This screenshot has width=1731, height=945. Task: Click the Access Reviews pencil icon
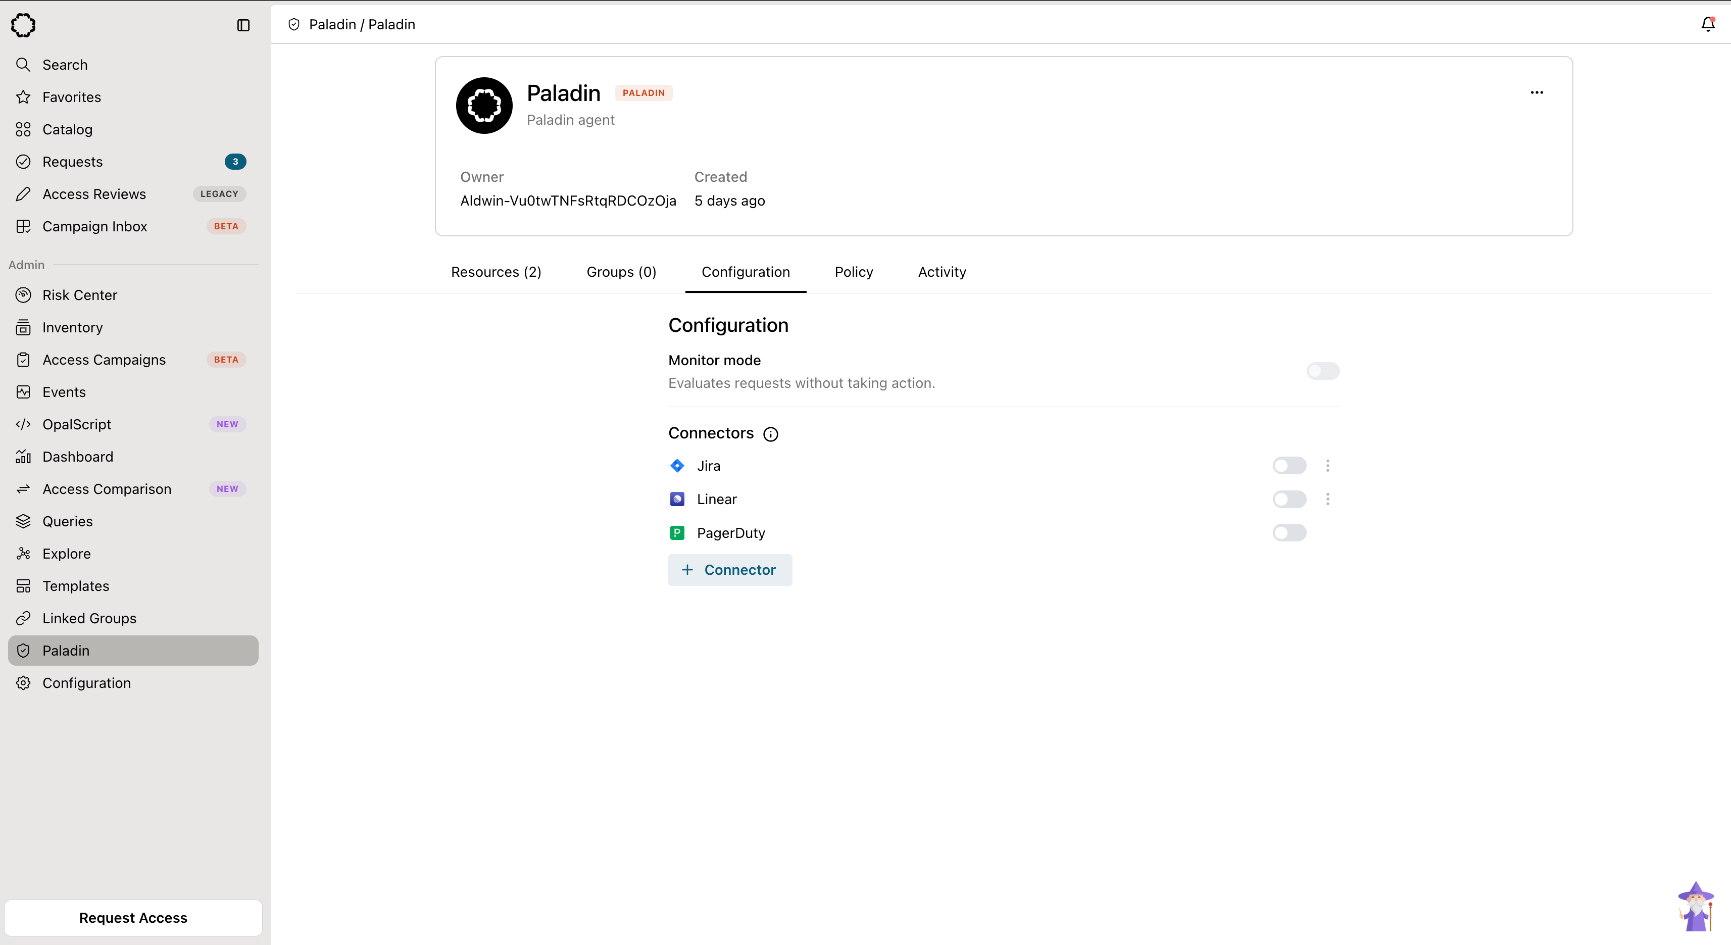pyautogui.click(x=24, y=193)
